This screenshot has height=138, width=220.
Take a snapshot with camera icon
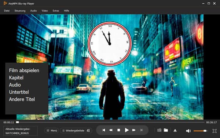(x=159, y=130)
